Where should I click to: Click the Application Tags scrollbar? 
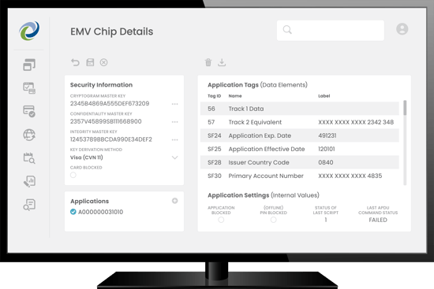405,108
